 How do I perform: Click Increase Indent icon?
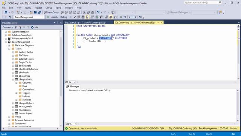[x=134, y=17]
